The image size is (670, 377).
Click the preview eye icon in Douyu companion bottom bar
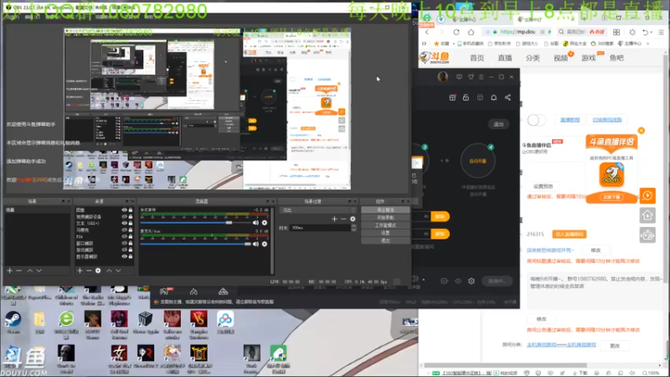(x=458, y=281)
